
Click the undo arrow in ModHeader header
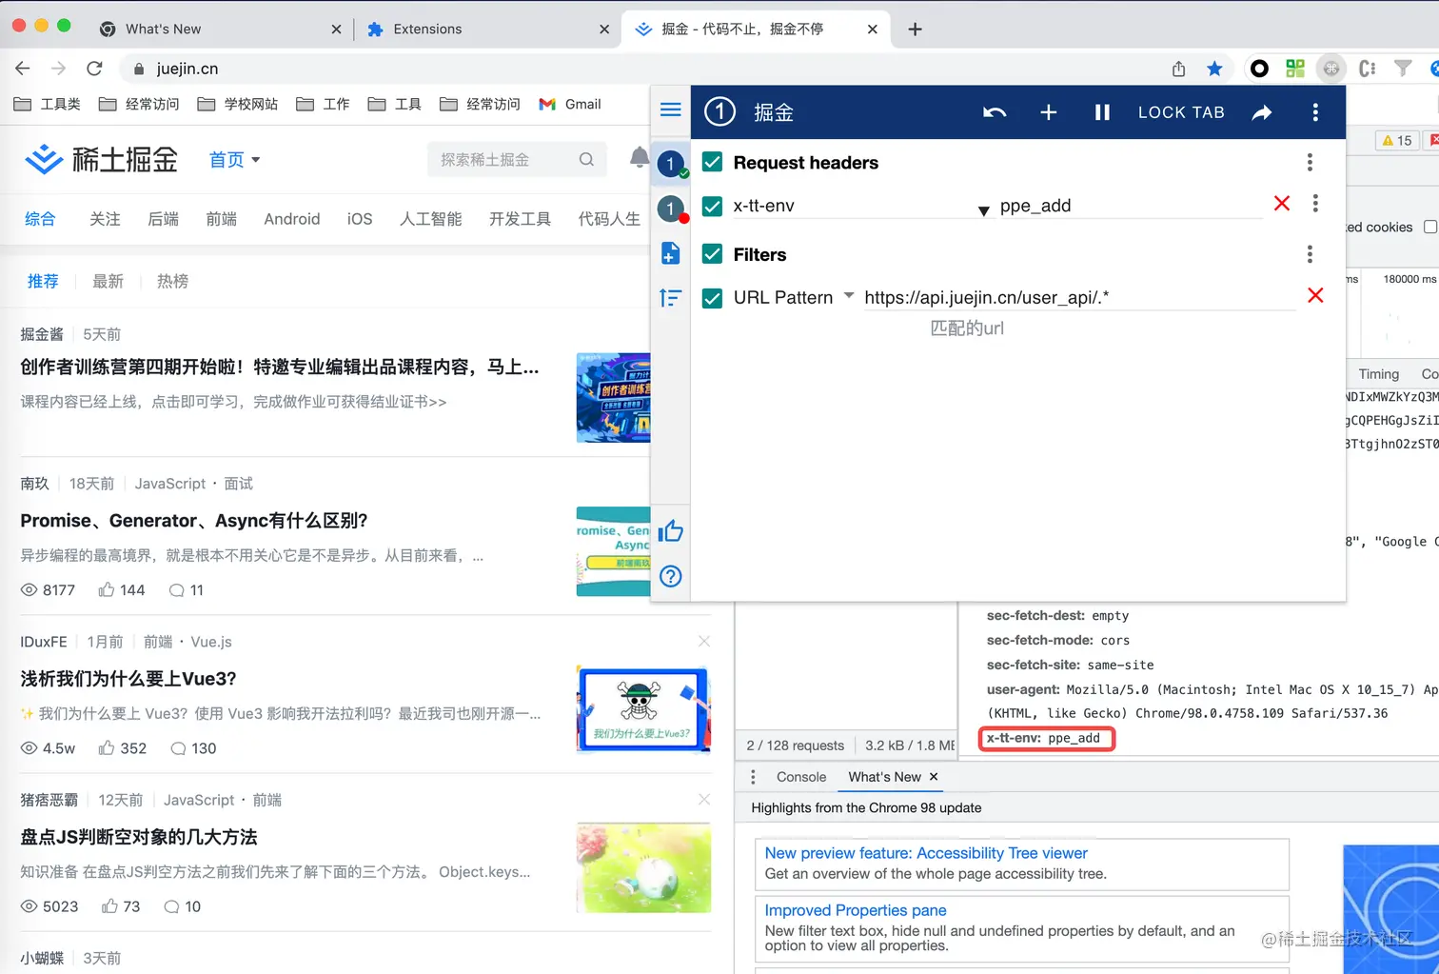click(x=995, y=112)
